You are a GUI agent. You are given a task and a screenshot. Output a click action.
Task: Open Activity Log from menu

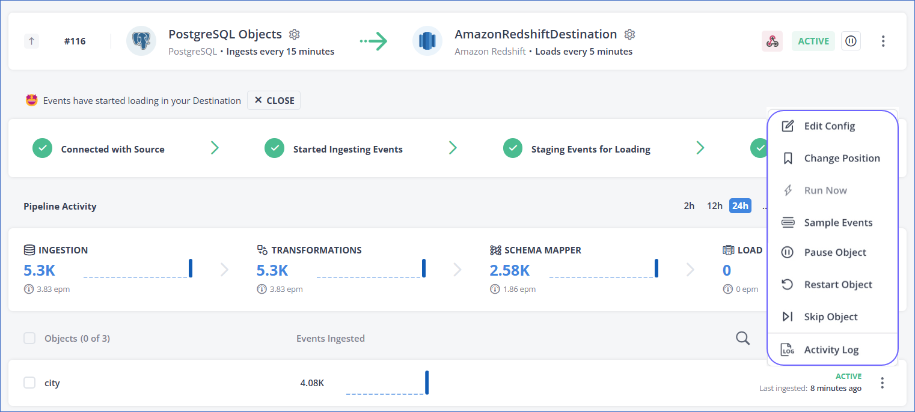pyautogui.click(x=833, y=350)
